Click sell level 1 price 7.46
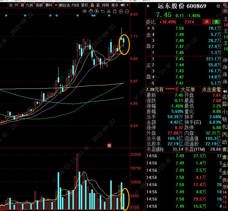 point(179,53)
